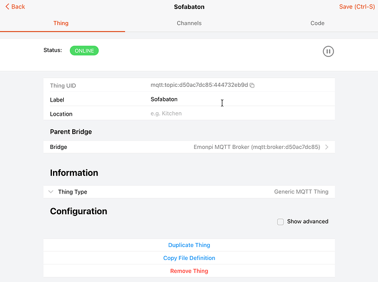Switch to the Channels tab

click(189, 23)
